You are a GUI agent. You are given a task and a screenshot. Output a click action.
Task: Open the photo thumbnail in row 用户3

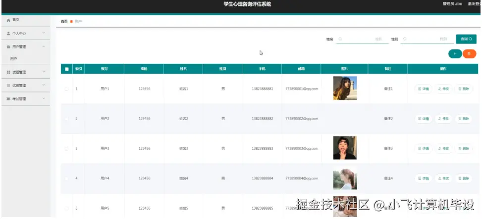[x=345, y=148]
